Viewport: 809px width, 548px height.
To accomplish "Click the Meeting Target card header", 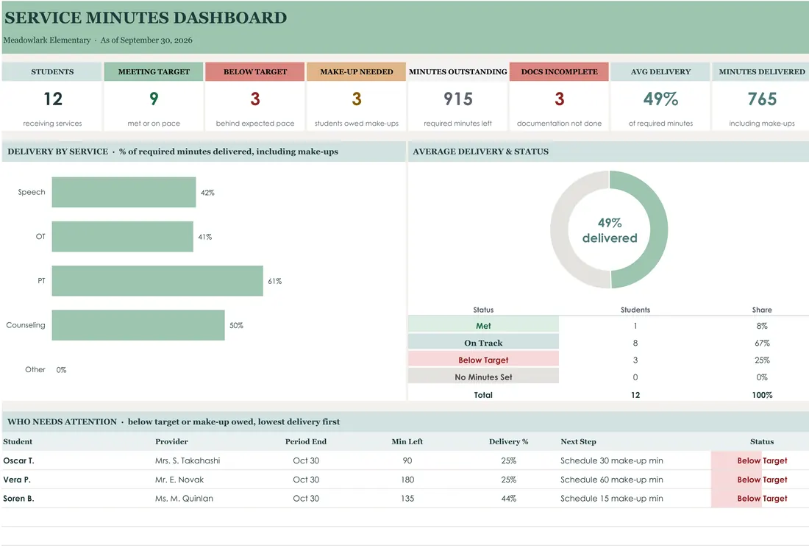I will click(x=154, y=72).
